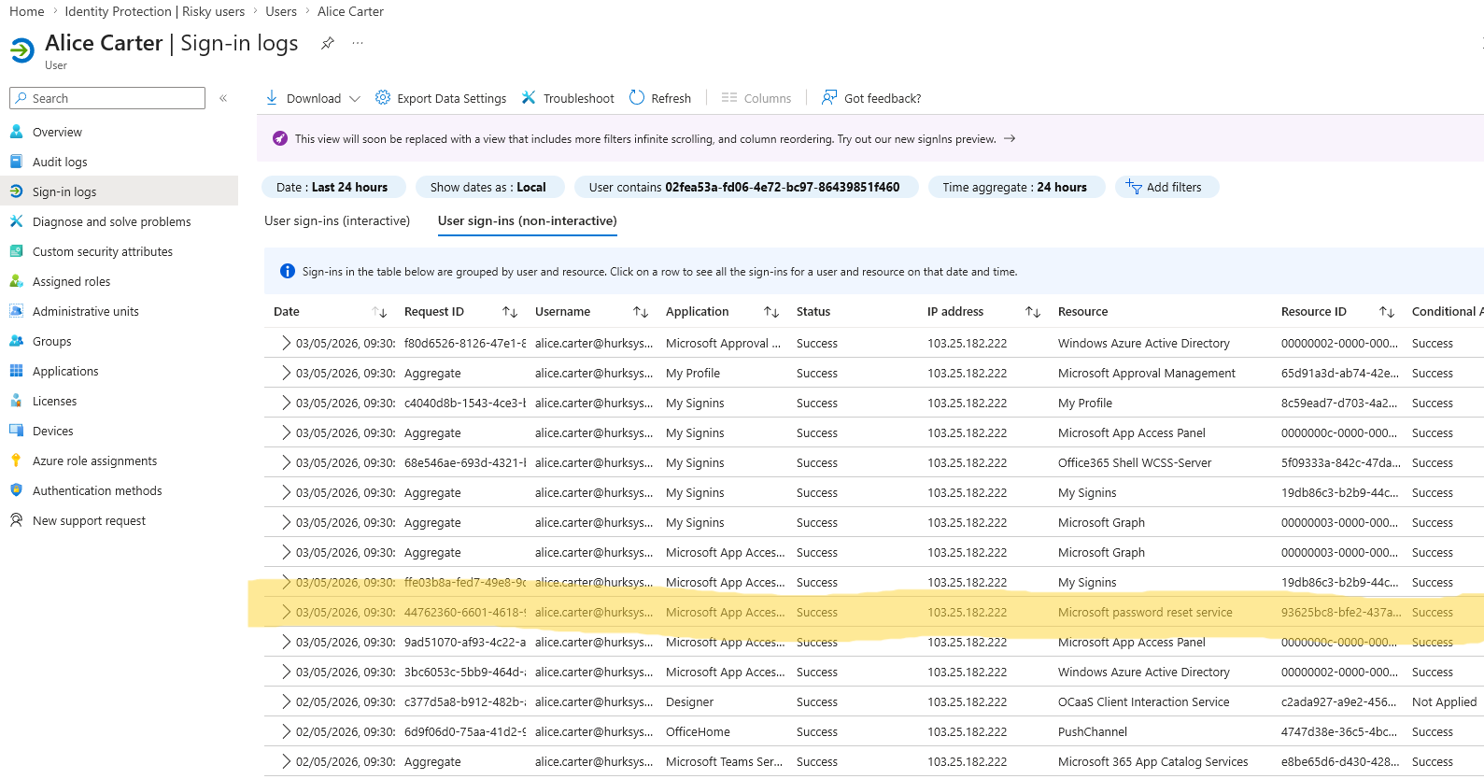Screen dimensions: 1484x779
Task: Switch to User sign-ins (interactive) tab
Action: tap(337, 220)
